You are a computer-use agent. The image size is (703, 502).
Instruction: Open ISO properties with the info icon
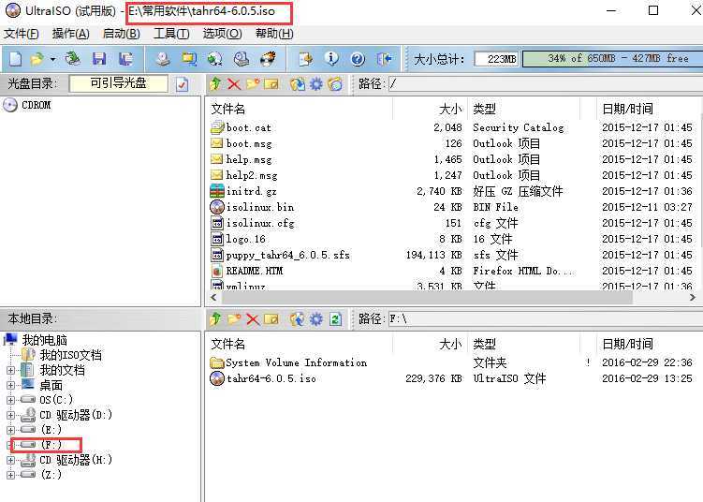(x=331, y=59)
